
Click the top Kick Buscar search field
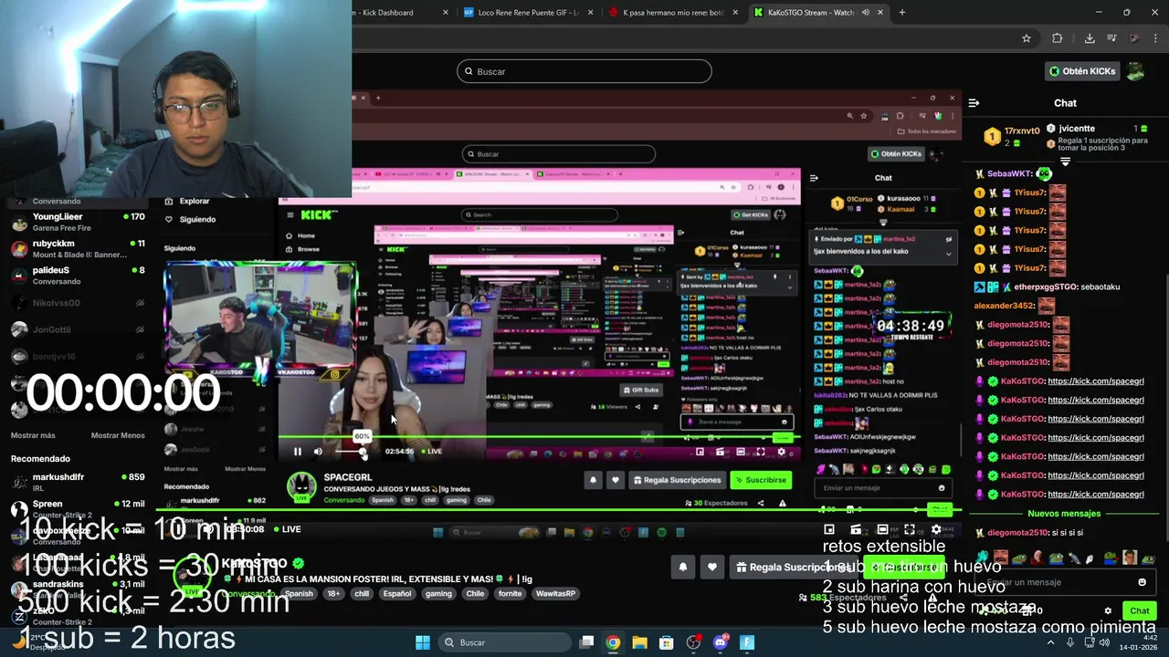coord(584,71)
